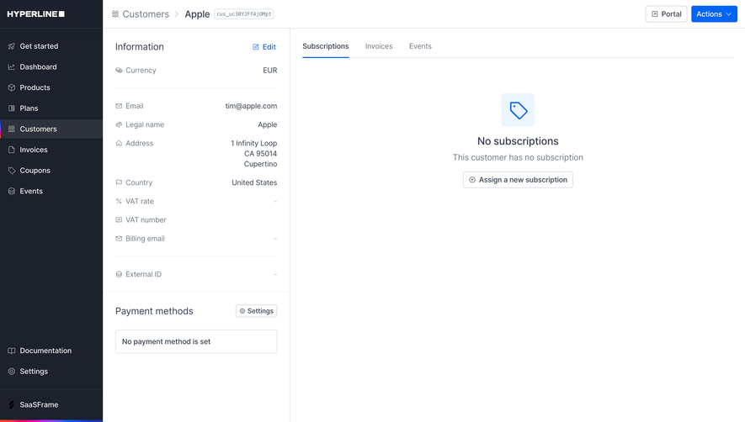
Task: Click the edit pencil icon beside Edit
Action: 256,46
